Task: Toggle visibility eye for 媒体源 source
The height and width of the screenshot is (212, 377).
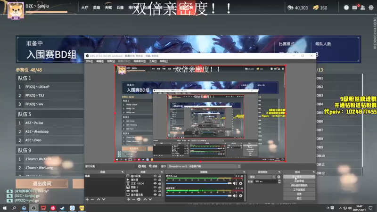Action: [x=155, y=180]
